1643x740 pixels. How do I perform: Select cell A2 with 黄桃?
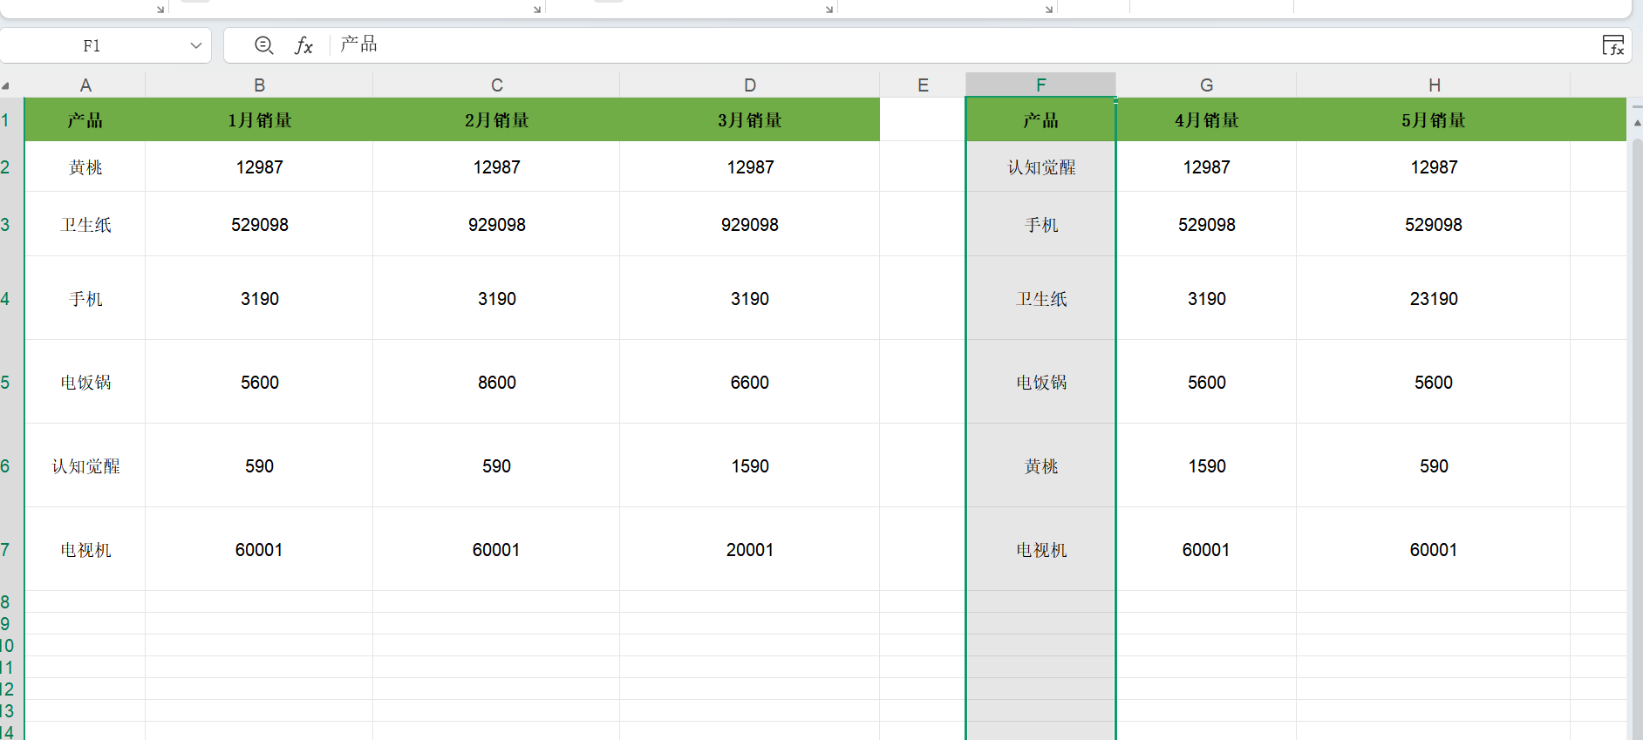click(x=85, y=166)
